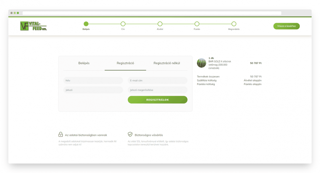Click the shield checkmark secure shopping icon
This screenshot has width=320, height=173.
130,134
